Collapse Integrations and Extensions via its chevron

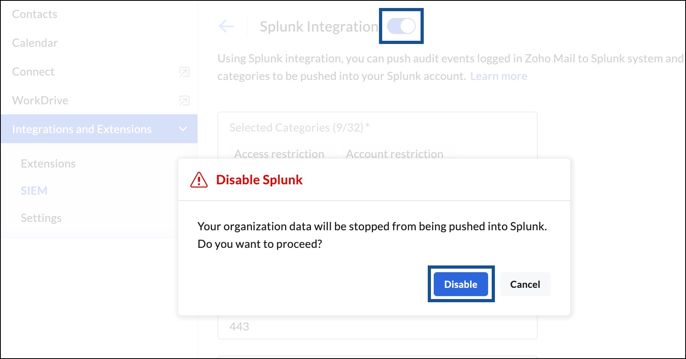(183, 129)
